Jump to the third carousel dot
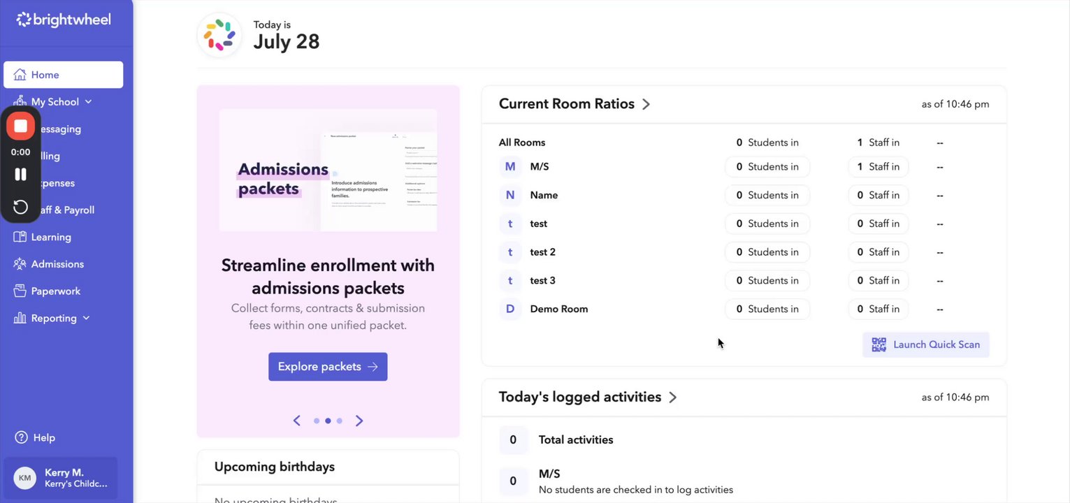The width and height of the screenshot is (1070, 503). click(340, 421)
